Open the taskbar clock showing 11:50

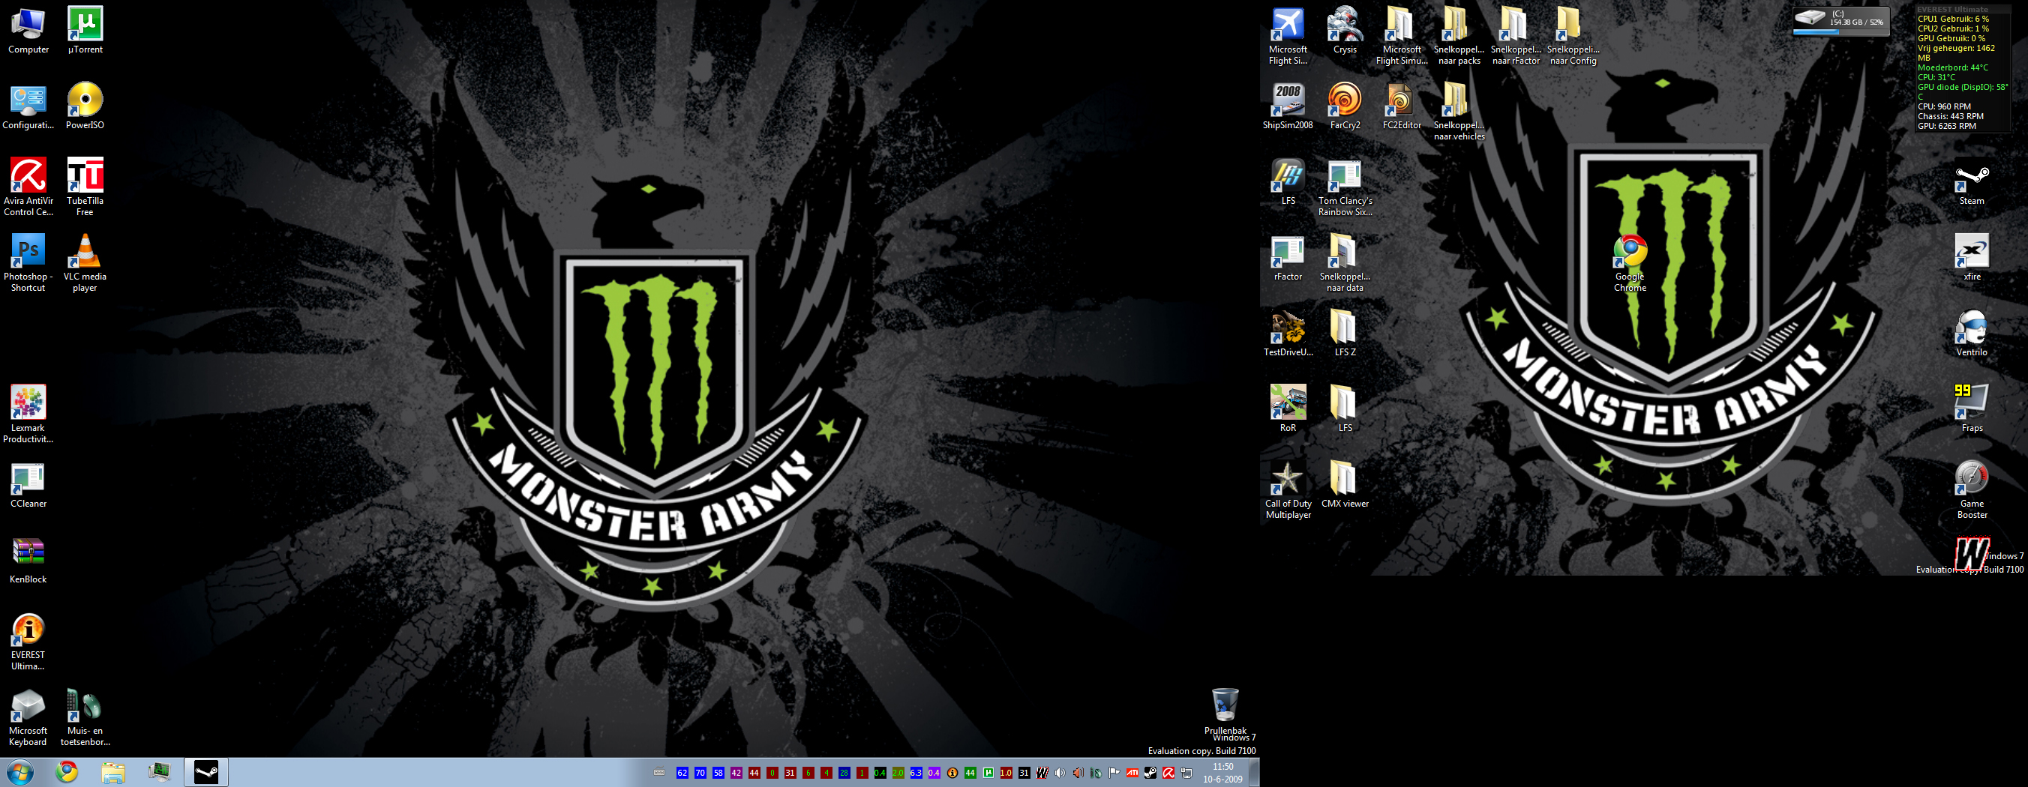(x=1222, y=773)
